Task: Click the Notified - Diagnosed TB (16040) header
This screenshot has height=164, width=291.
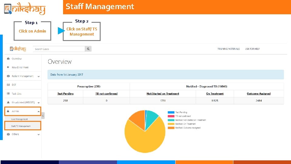Action: [x=207, y=87]
